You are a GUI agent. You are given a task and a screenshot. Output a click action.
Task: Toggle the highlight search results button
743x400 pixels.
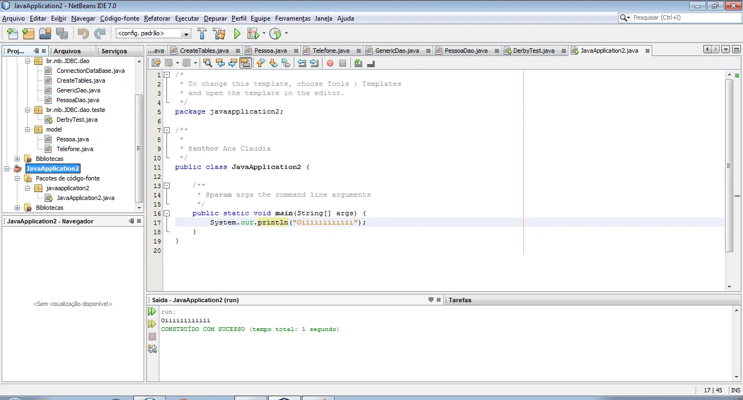point(245,63)
